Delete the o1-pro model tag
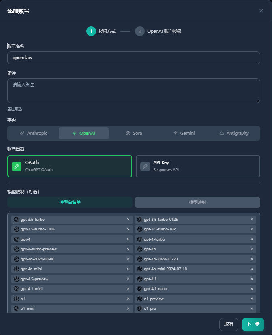 251,309
